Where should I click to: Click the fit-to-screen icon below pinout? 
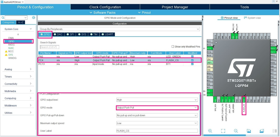tap(223, 131)
